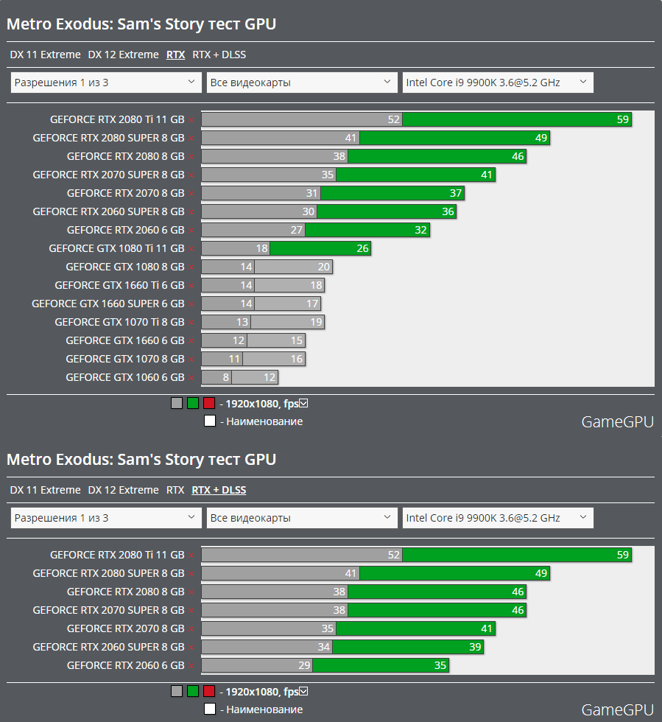Toggle 1920x1080 fps checkbox in lower chart legend

(303, 692)
